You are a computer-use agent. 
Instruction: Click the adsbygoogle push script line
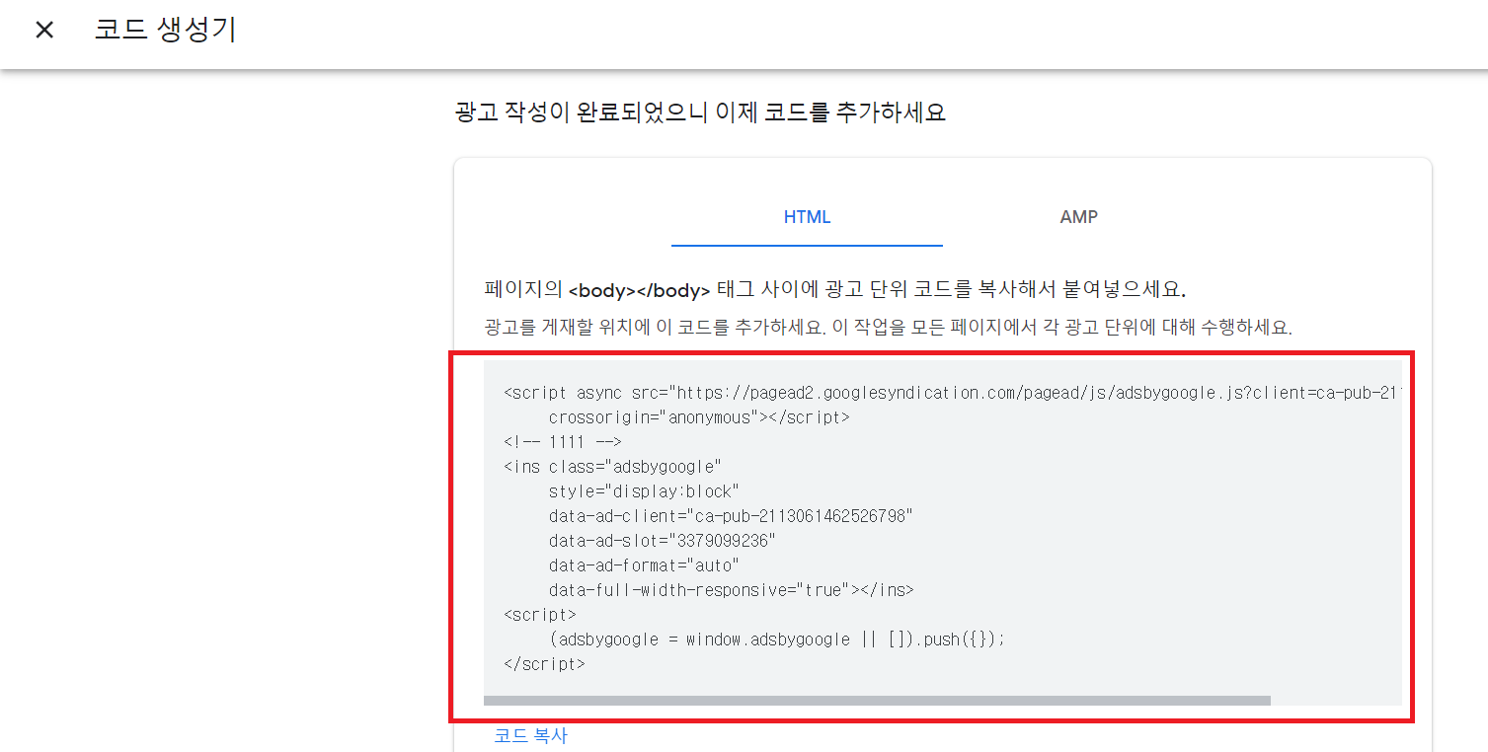(x=777, y=639)
